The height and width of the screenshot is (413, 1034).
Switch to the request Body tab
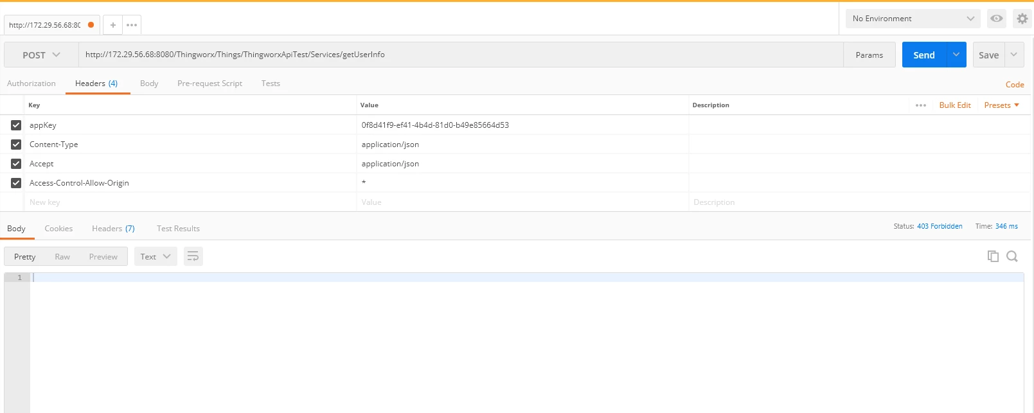[x=149, y=83]
